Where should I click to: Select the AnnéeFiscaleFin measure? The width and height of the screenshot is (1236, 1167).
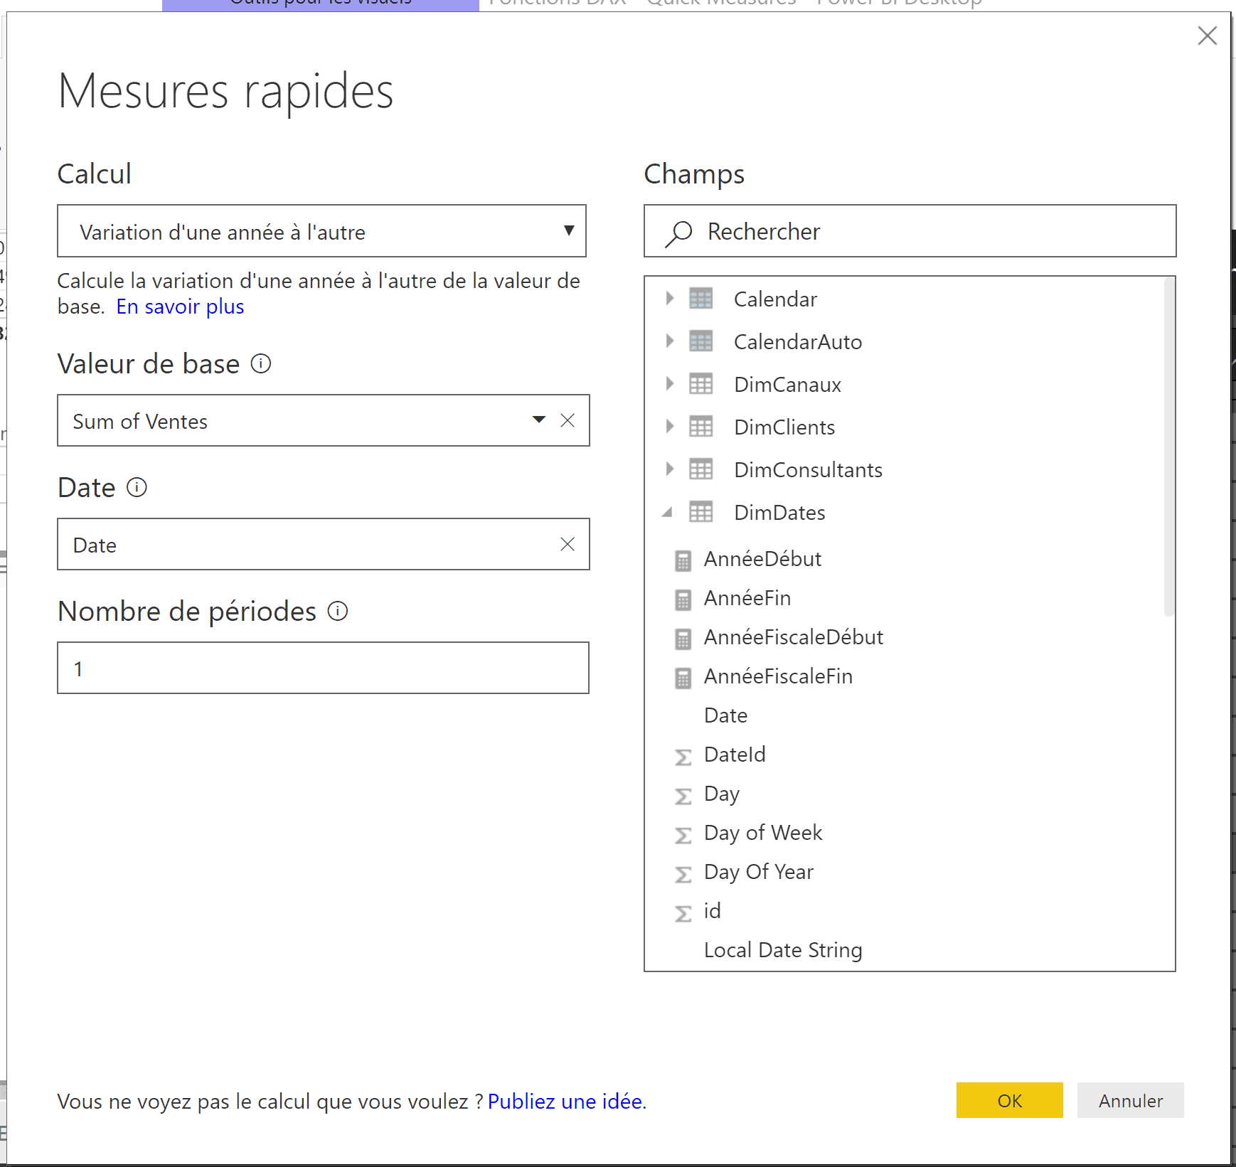[x=778, y=676]
